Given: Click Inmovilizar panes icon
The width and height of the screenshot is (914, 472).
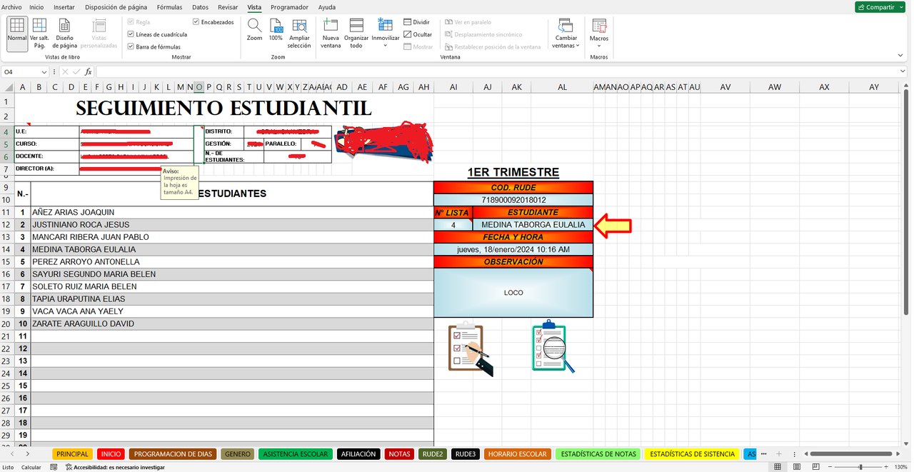Looking at the screenshot, I should [385, 26].
